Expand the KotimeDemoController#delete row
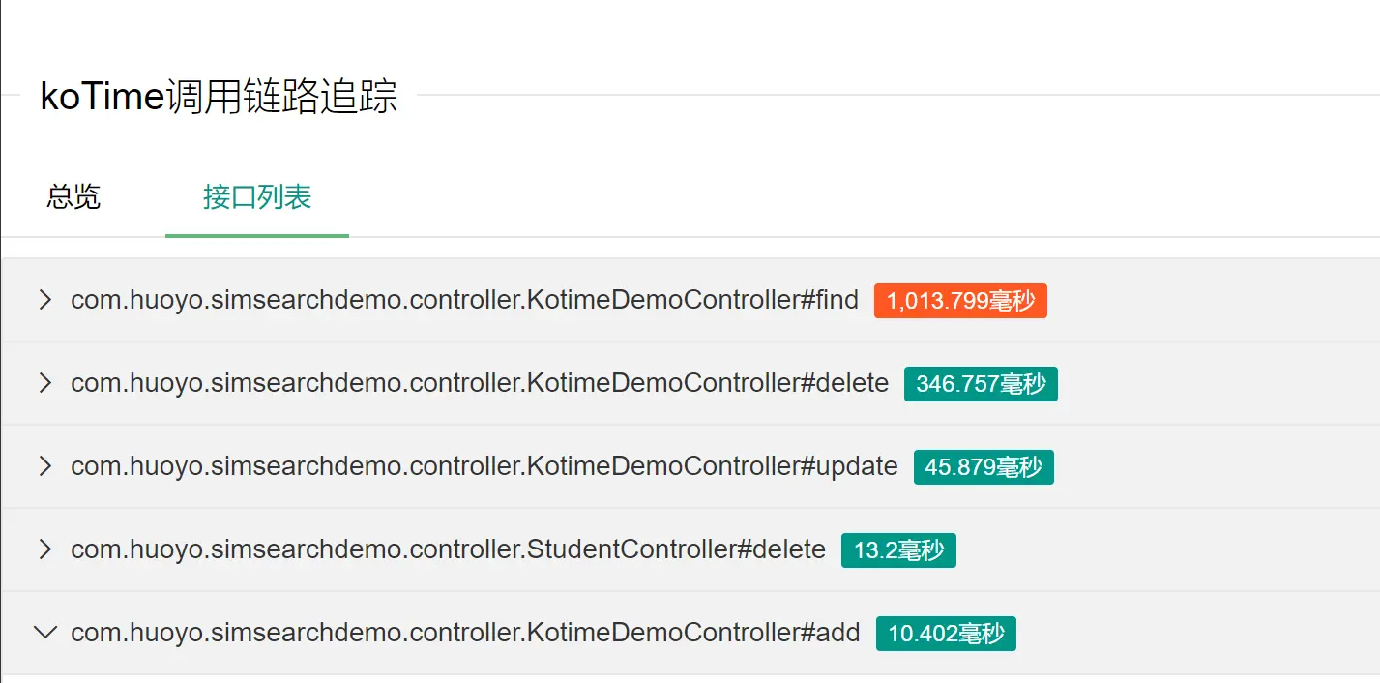The image size is (1380, 683). tap(44, 383)
